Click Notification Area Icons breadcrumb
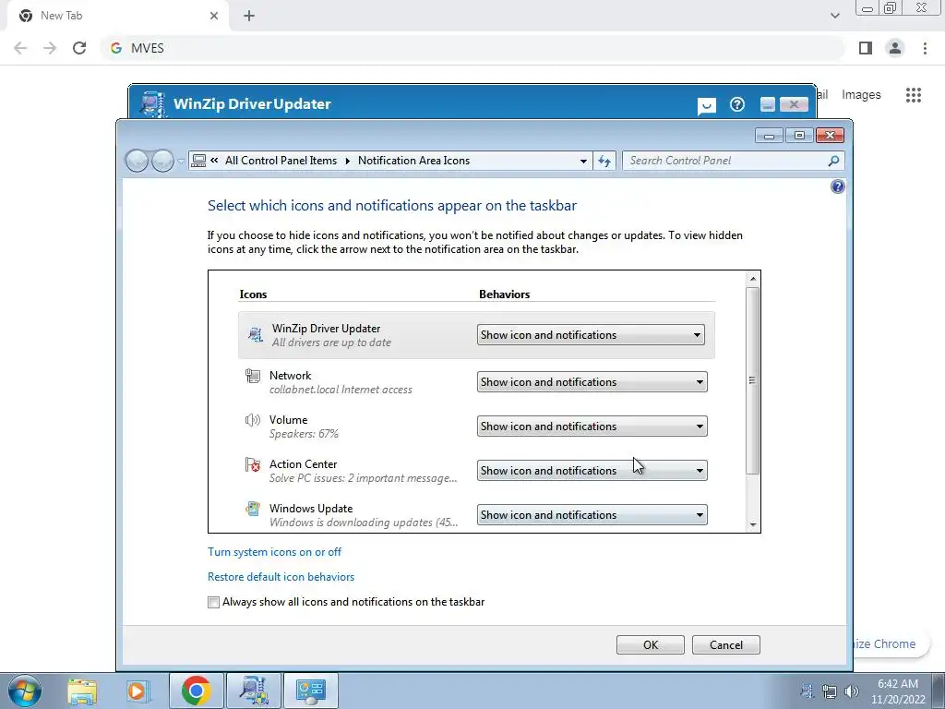Viewport: 945px width, 709px height. pos(413,161)
